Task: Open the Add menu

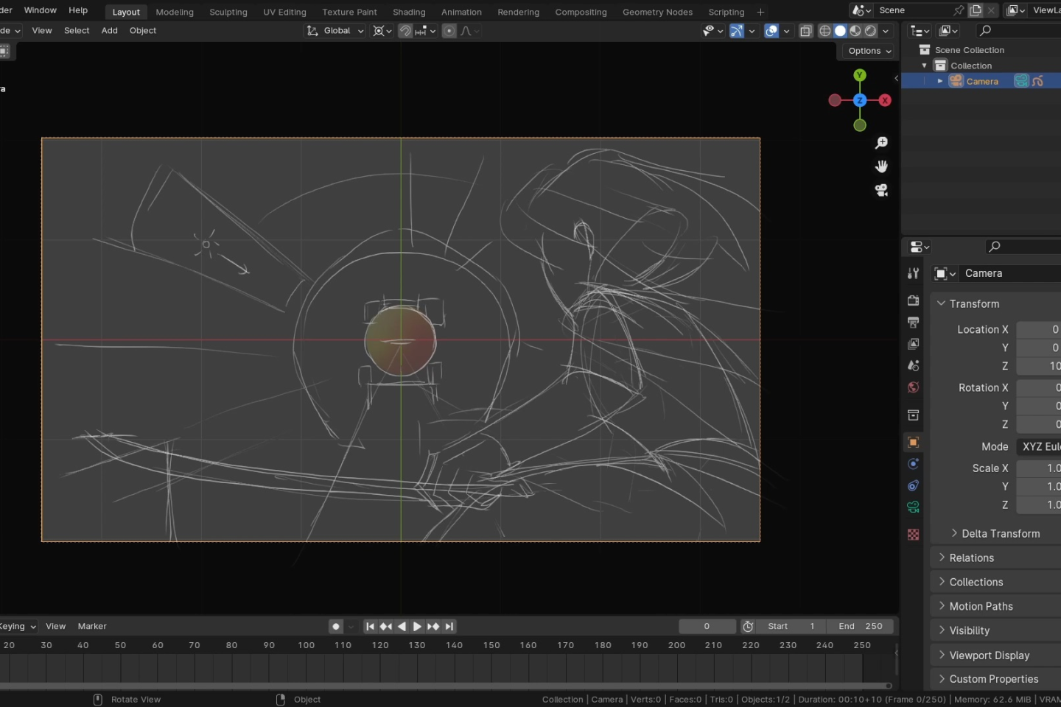Action: [x=109, y=31]
